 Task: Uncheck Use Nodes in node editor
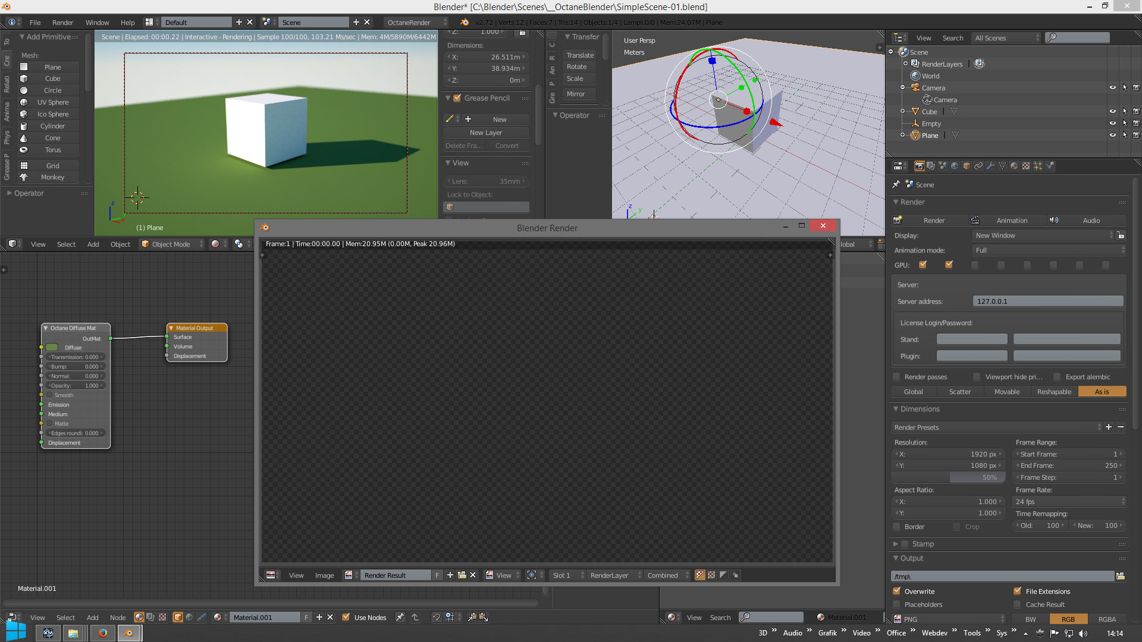(346, 618)
